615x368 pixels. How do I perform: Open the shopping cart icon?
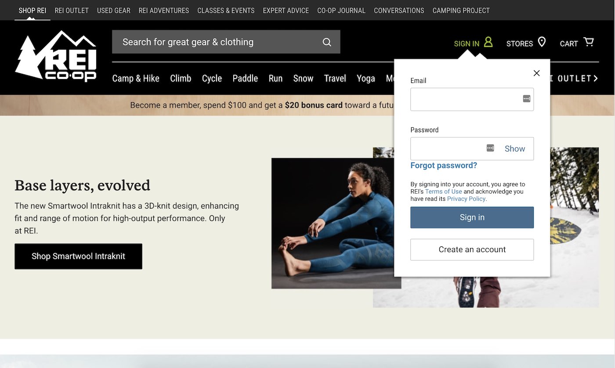point(589,42)
